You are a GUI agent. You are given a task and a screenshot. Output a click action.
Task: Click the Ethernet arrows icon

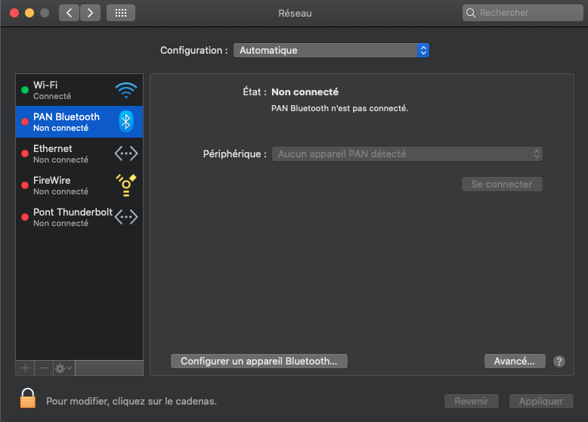click(126, 154)
